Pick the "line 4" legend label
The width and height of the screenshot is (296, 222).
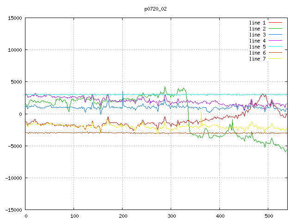tap(257, 41)
